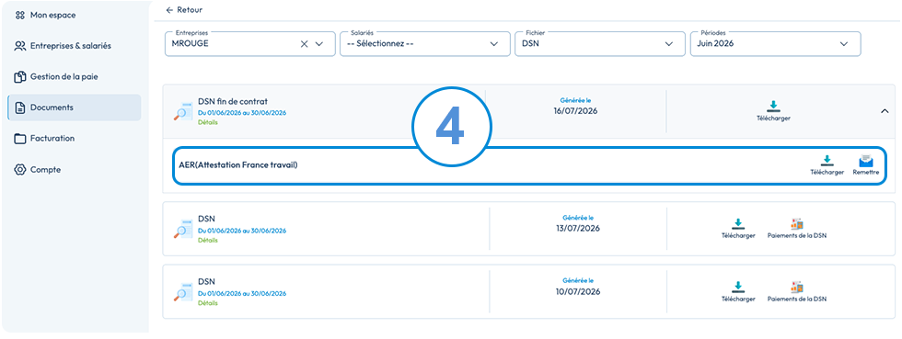This screenshot has width=902, height=339.
Task: Click the date 16/07/2026
Action: [575, 111]
